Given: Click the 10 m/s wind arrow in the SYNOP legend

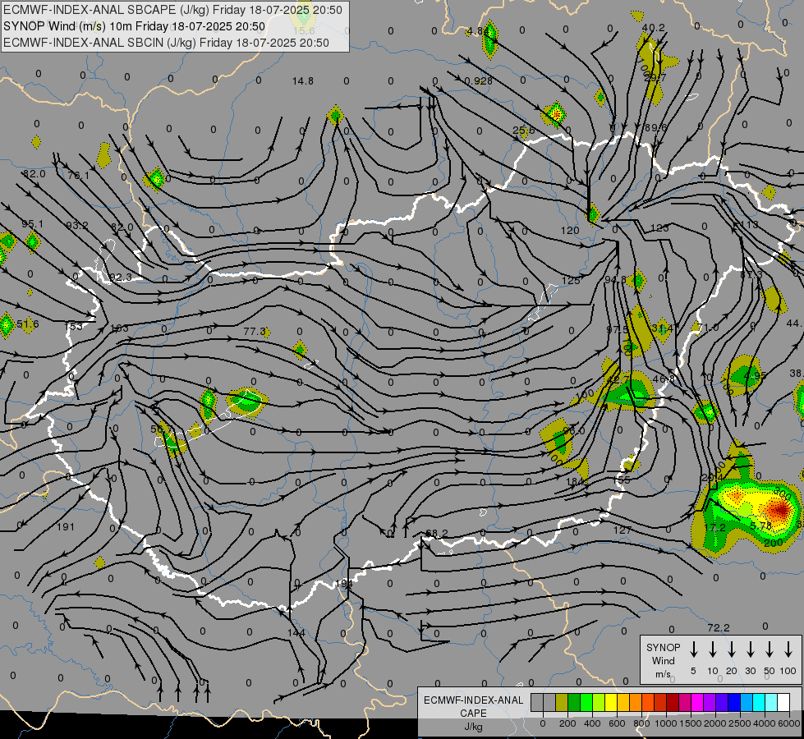Looking at the screenshot, I should pyautogui.click(x=713, y=649).
